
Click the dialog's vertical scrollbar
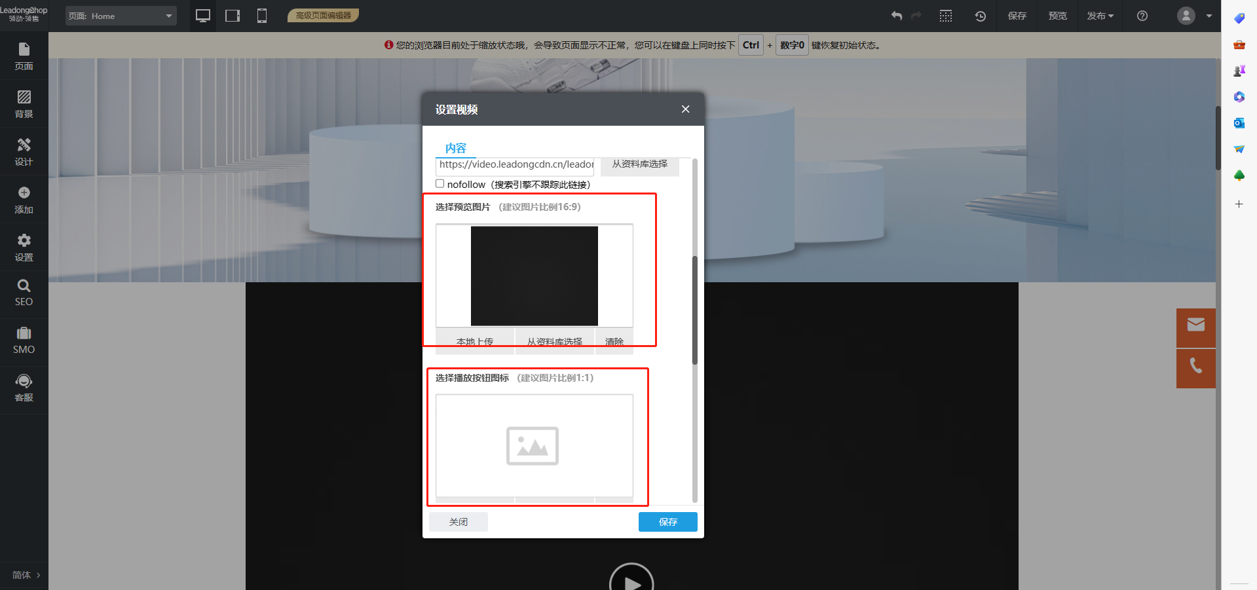coord(695,310)
